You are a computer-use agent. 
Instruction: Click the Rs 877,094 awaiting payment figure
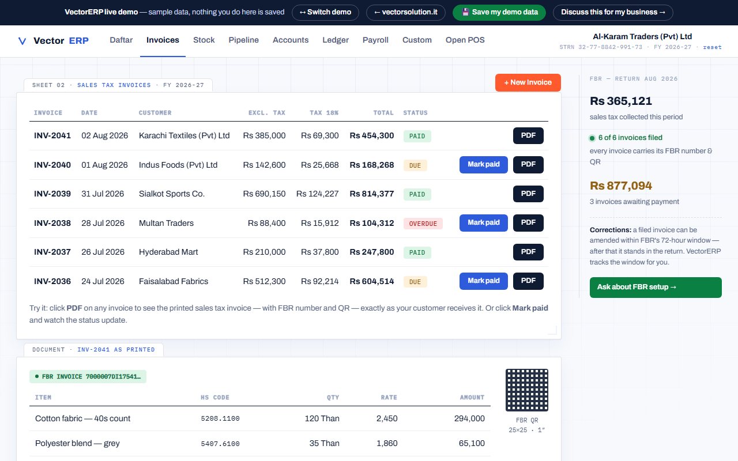(x=621, y=186)
